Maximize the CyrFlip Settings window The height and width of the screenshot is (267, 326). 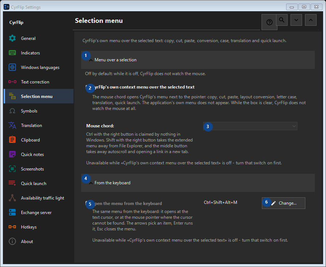tap(304, 7)
